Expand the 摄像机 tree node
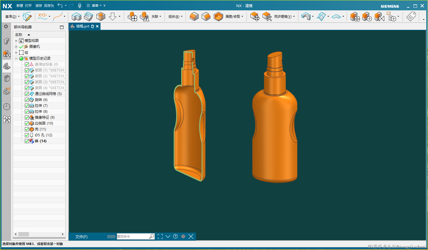Image resolution: width=428 pixels, height=250 pixels. [16, 47]
